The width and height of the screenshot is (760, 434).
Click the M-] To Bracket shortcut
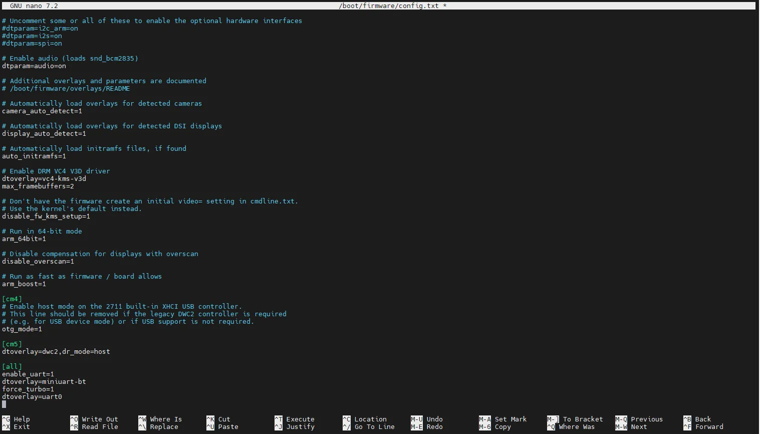(x=575, y=419)
